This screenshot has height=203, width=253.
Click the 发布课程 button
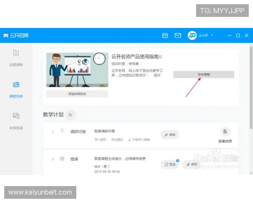(204, 74)
